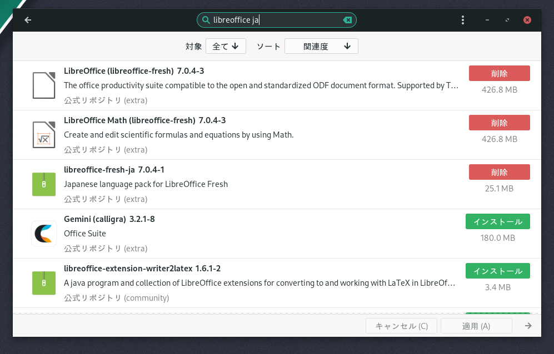This screenshot has width=554, height=354.
Task: Open the ソート 関連度 sort dropdown
Action: 321,46
